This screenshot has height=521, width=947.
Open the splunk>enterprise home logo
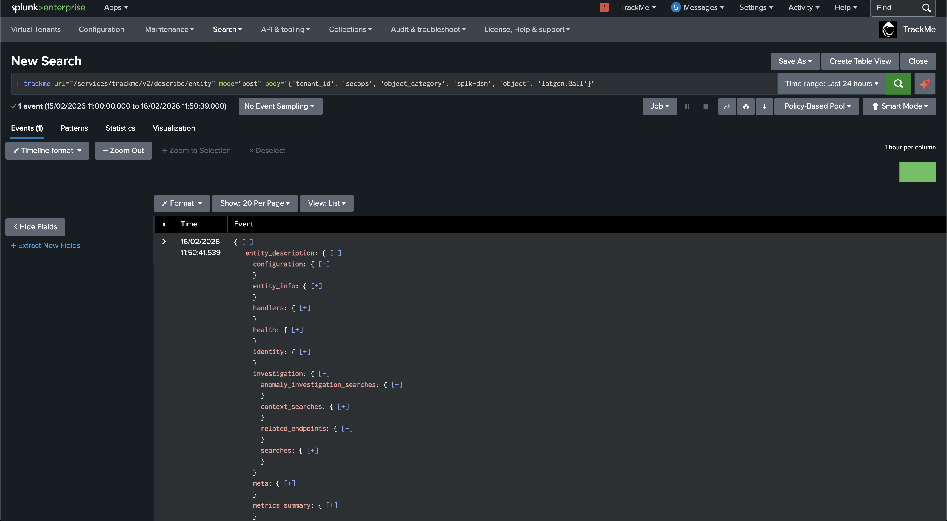(x=48, y=7)
